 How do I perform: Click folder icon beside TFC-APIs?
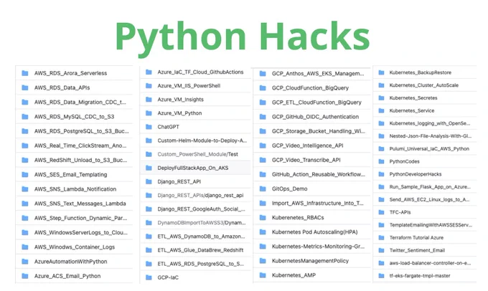tap(381, 212)
